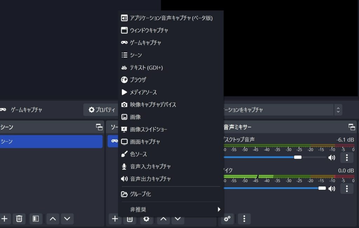Select アプリケーション音声キャプチャ (ベータ版) source
The width and height of the screenshot is (359, 228).
(x=171, y=18)
